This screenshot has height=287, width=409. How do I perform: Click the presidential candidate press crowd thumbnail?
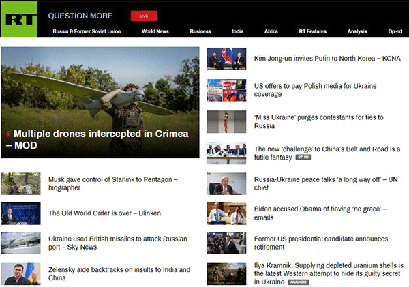click(x=226, y=243)
